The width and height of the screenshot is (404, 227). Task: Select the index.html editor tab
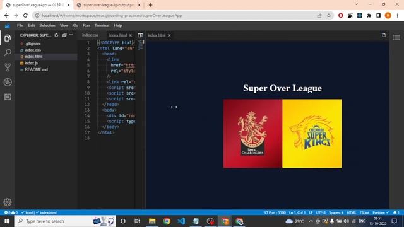coord(118,35)
